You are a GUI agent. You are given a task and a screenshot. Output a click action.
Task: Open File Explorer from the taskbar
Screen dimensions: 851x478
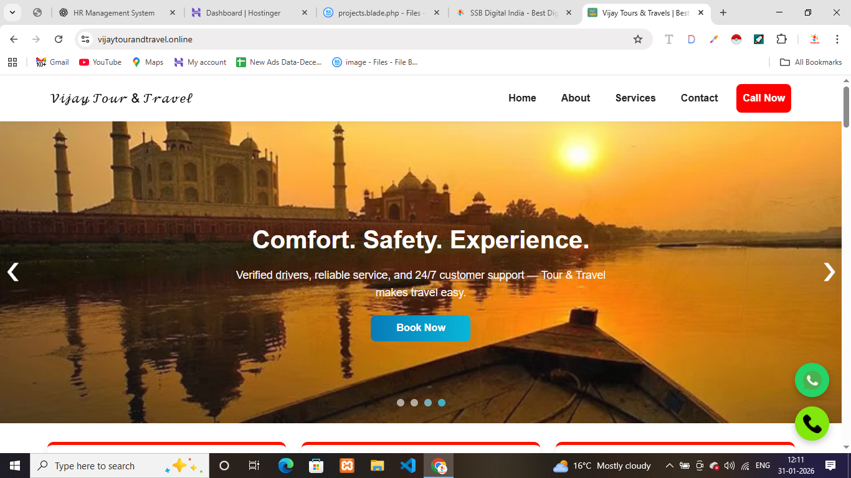[378, 465]
